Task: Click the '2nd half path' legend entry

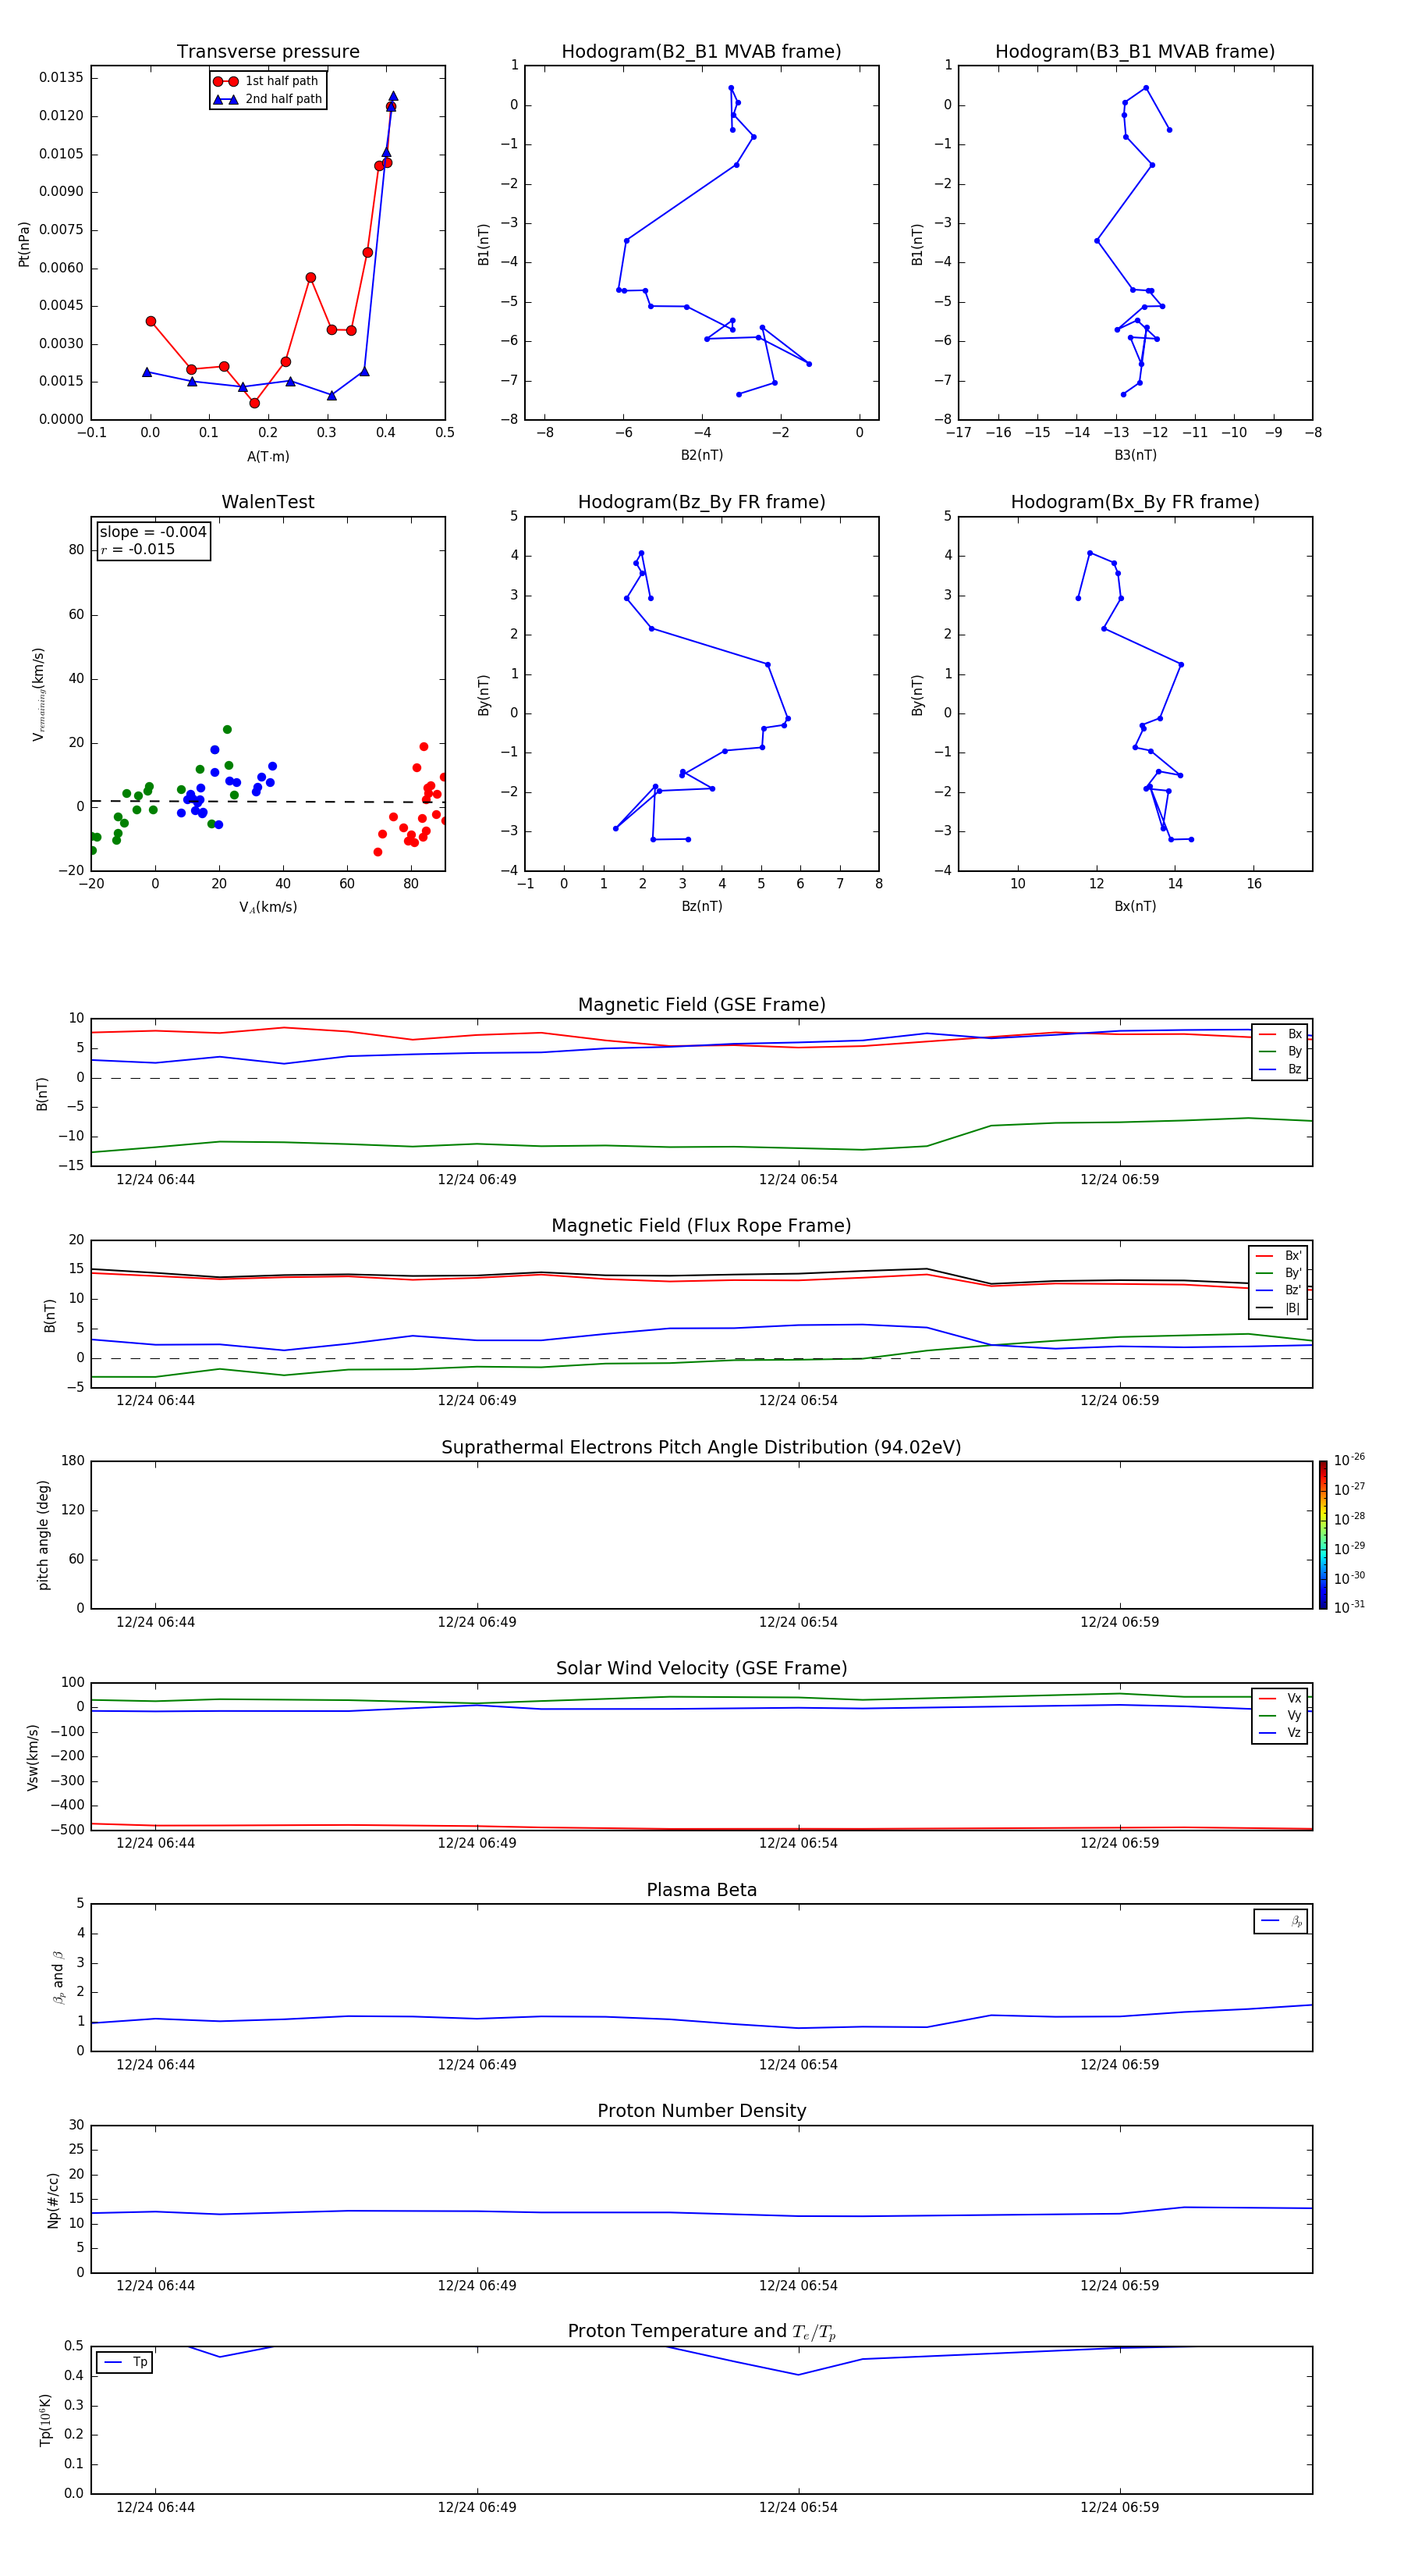Action: pyautogui.click(x=268, y=99)
